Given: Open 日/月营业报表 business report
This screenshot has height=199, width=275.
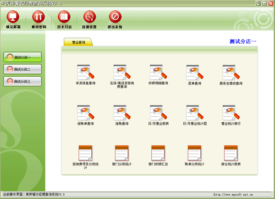Looking at the screenshot, I should [x=158, y=113].
